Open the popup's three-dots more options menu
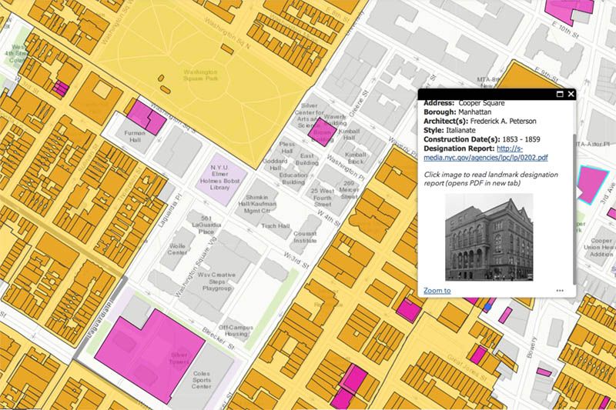 560,291
